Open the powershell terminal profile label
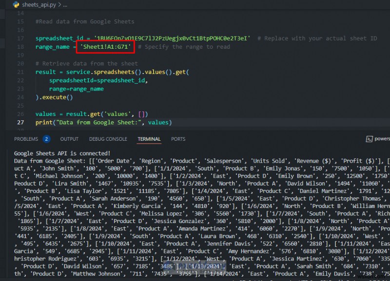The width and height of the screenshot is (390, 281). (x=382, y=139)
